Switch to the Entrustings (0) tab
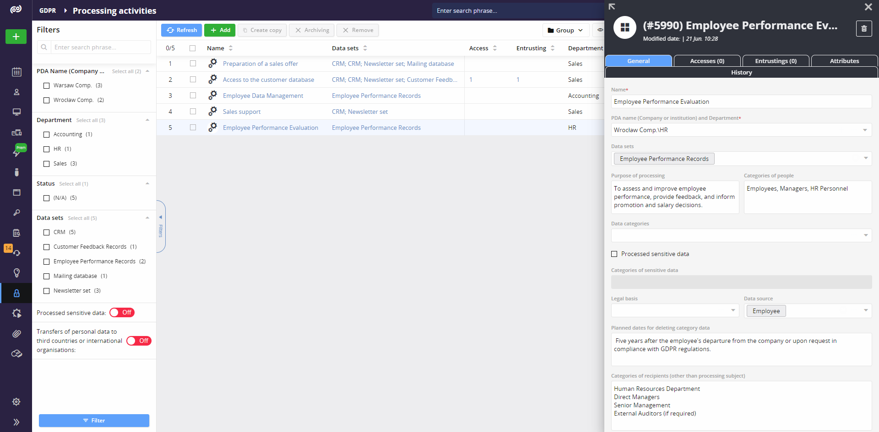879x432 pixels. tap(776, 61)
